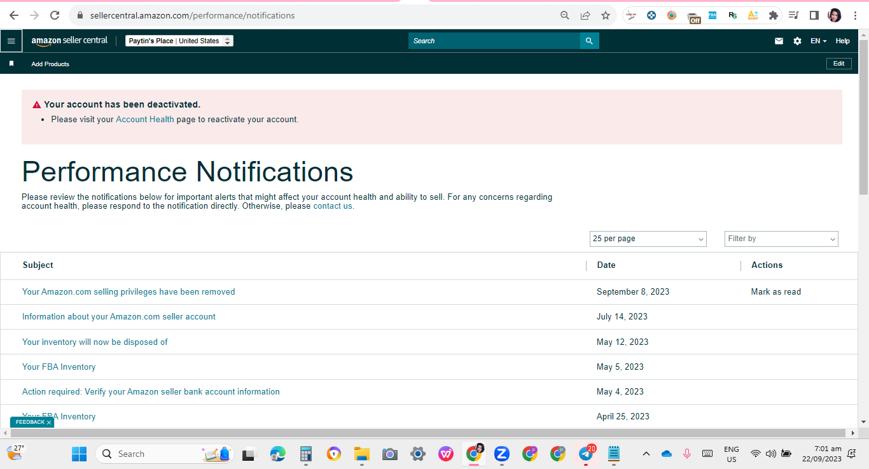The height and width of the screenshot is (469, 869).
Task: Click the search magnifier button in Seller Central
Action: 589,41
